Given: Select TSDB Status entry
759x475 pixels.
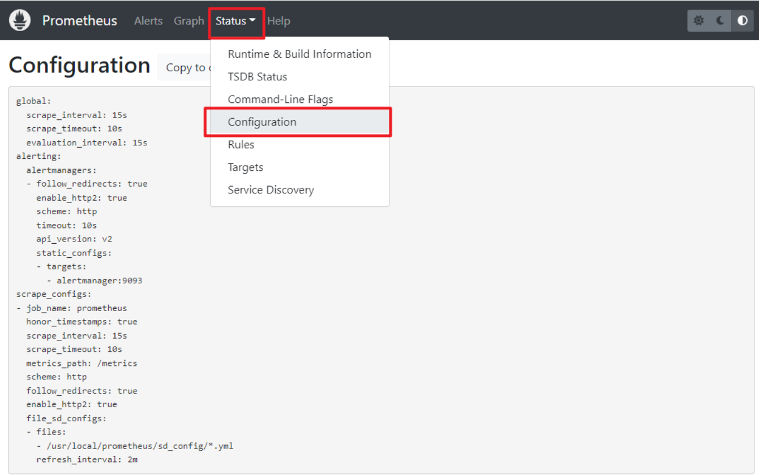Looking at the screenshot, I should tap(299, 77).
